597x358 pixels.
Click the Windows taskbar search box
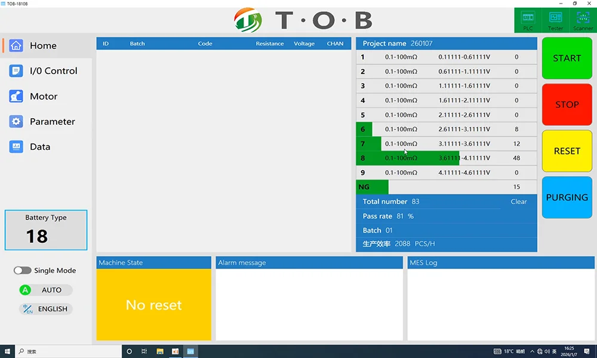tap(66, 351)
